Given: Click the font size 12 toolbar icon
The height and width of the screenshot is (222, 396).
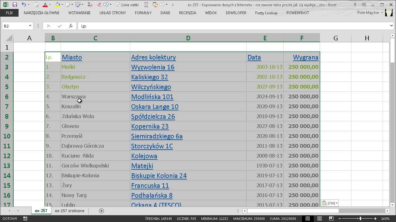Looking at the screenshot, I should click(x=37, y=5).
